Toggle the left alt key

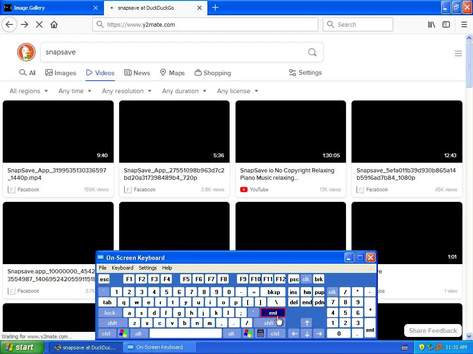139,334
